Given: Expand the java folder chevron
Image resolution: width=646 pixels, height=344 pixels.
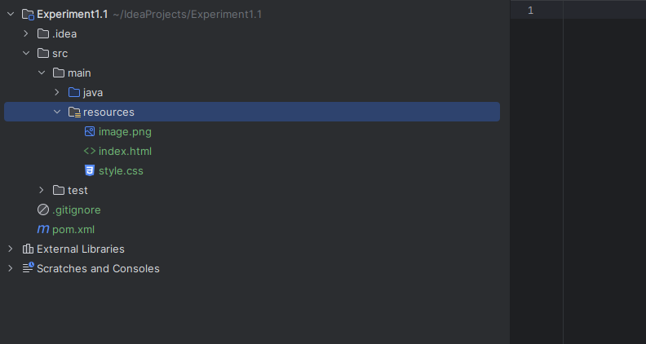Looking at the screenshot, I should [57, 92].
